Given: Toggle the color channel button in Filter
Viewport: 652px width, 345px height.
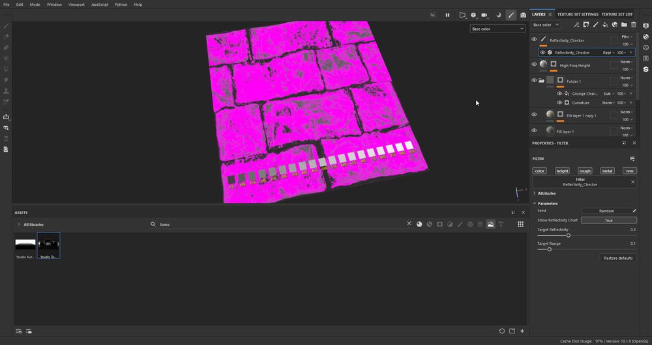Looking at the screenshot, I should pyautogui.click(x=539, y=171).
